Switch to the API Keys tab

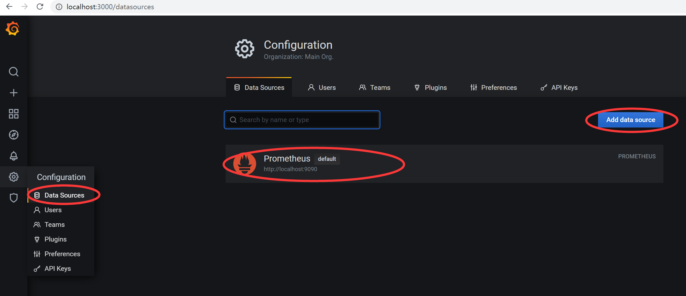tap(559, 87)
